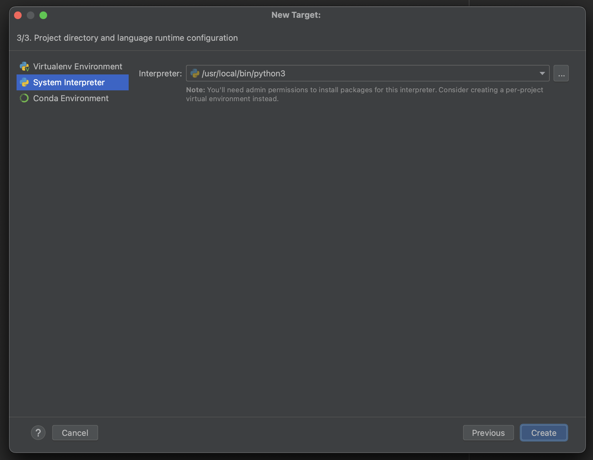Viewport: 593px width, 460px height.
Task: Click the Create button
Action: [x=543, y=433]
